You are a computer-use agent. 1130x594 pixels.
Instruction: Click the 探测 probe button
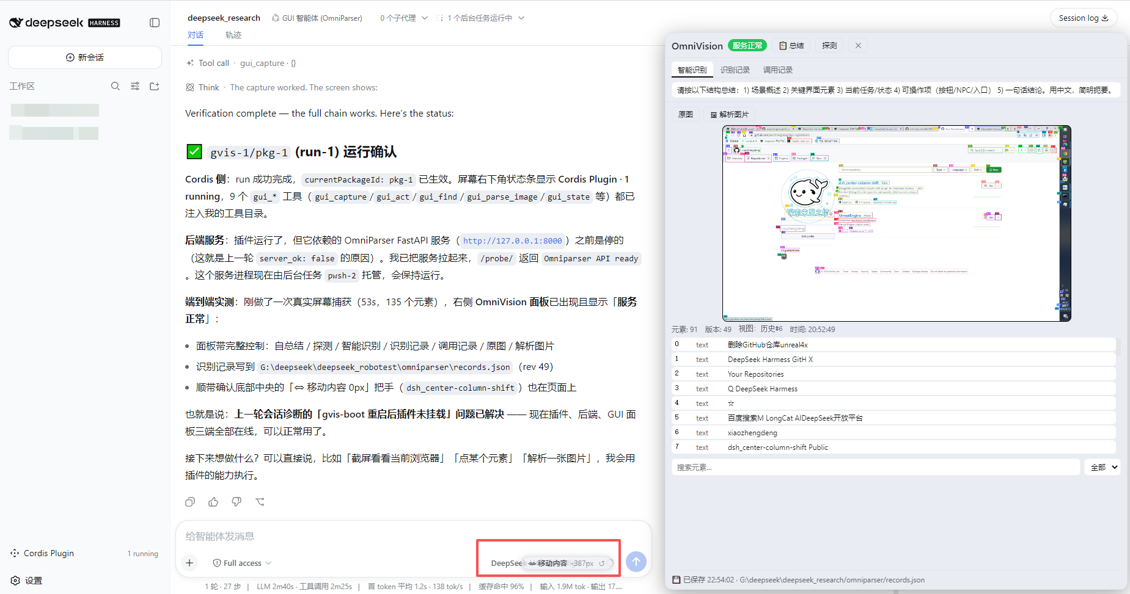pos(829,46)
